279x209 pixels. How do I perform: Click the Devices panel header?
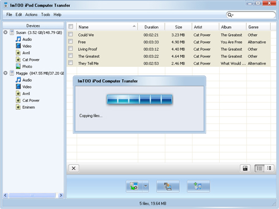coord(33,26)
